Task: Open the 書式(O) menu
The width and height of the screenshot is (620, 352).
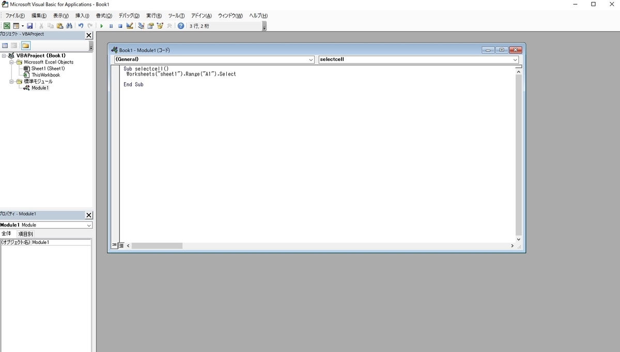Action: (104, 16)
